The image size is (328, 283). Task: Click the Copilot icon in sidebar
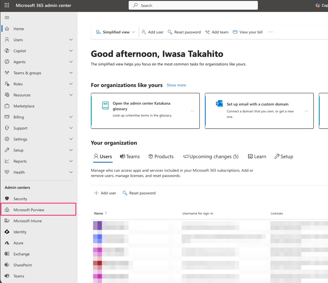[7, 51]
